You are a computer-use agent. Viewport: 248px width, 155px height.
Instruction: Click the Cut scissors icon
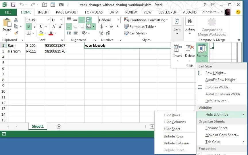coord(16,20)
